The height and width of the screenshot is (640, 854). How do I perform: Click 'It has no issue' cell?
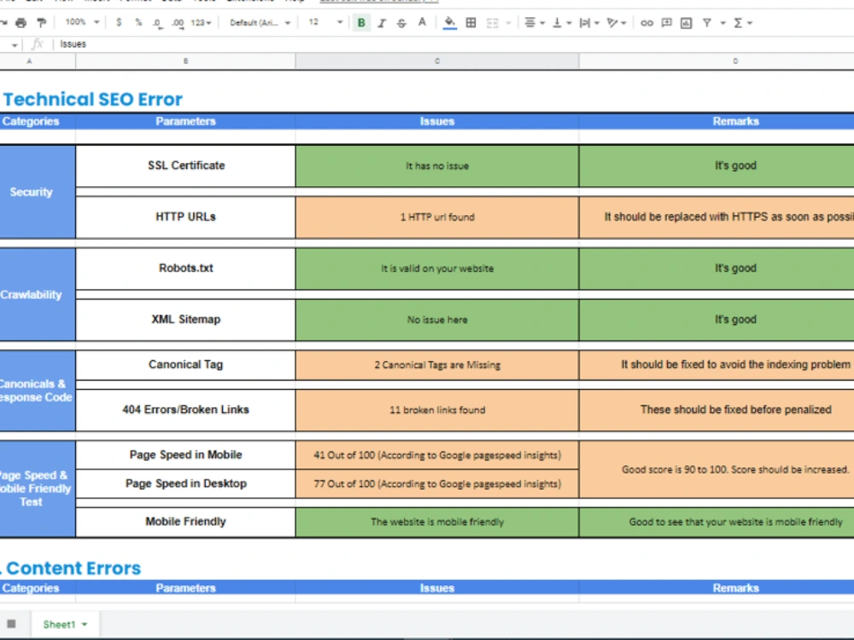[x=437, y=166]
